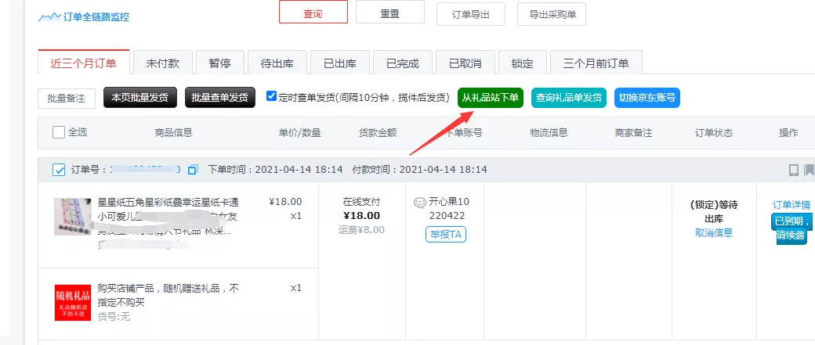The width and height of the screenshot is (815, 345).
Task: Click (锁定)等待出库 status text
Action: pos(714,212)
